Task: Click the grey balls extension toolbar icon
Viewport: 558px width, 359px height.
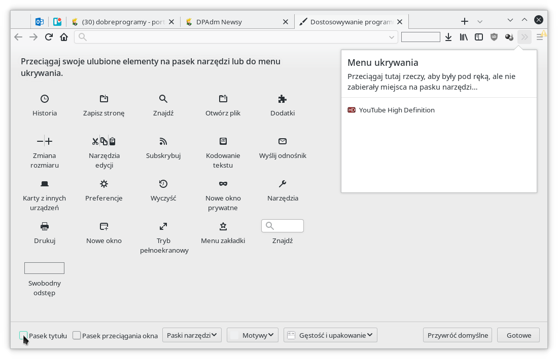Action: click(509, 37)
